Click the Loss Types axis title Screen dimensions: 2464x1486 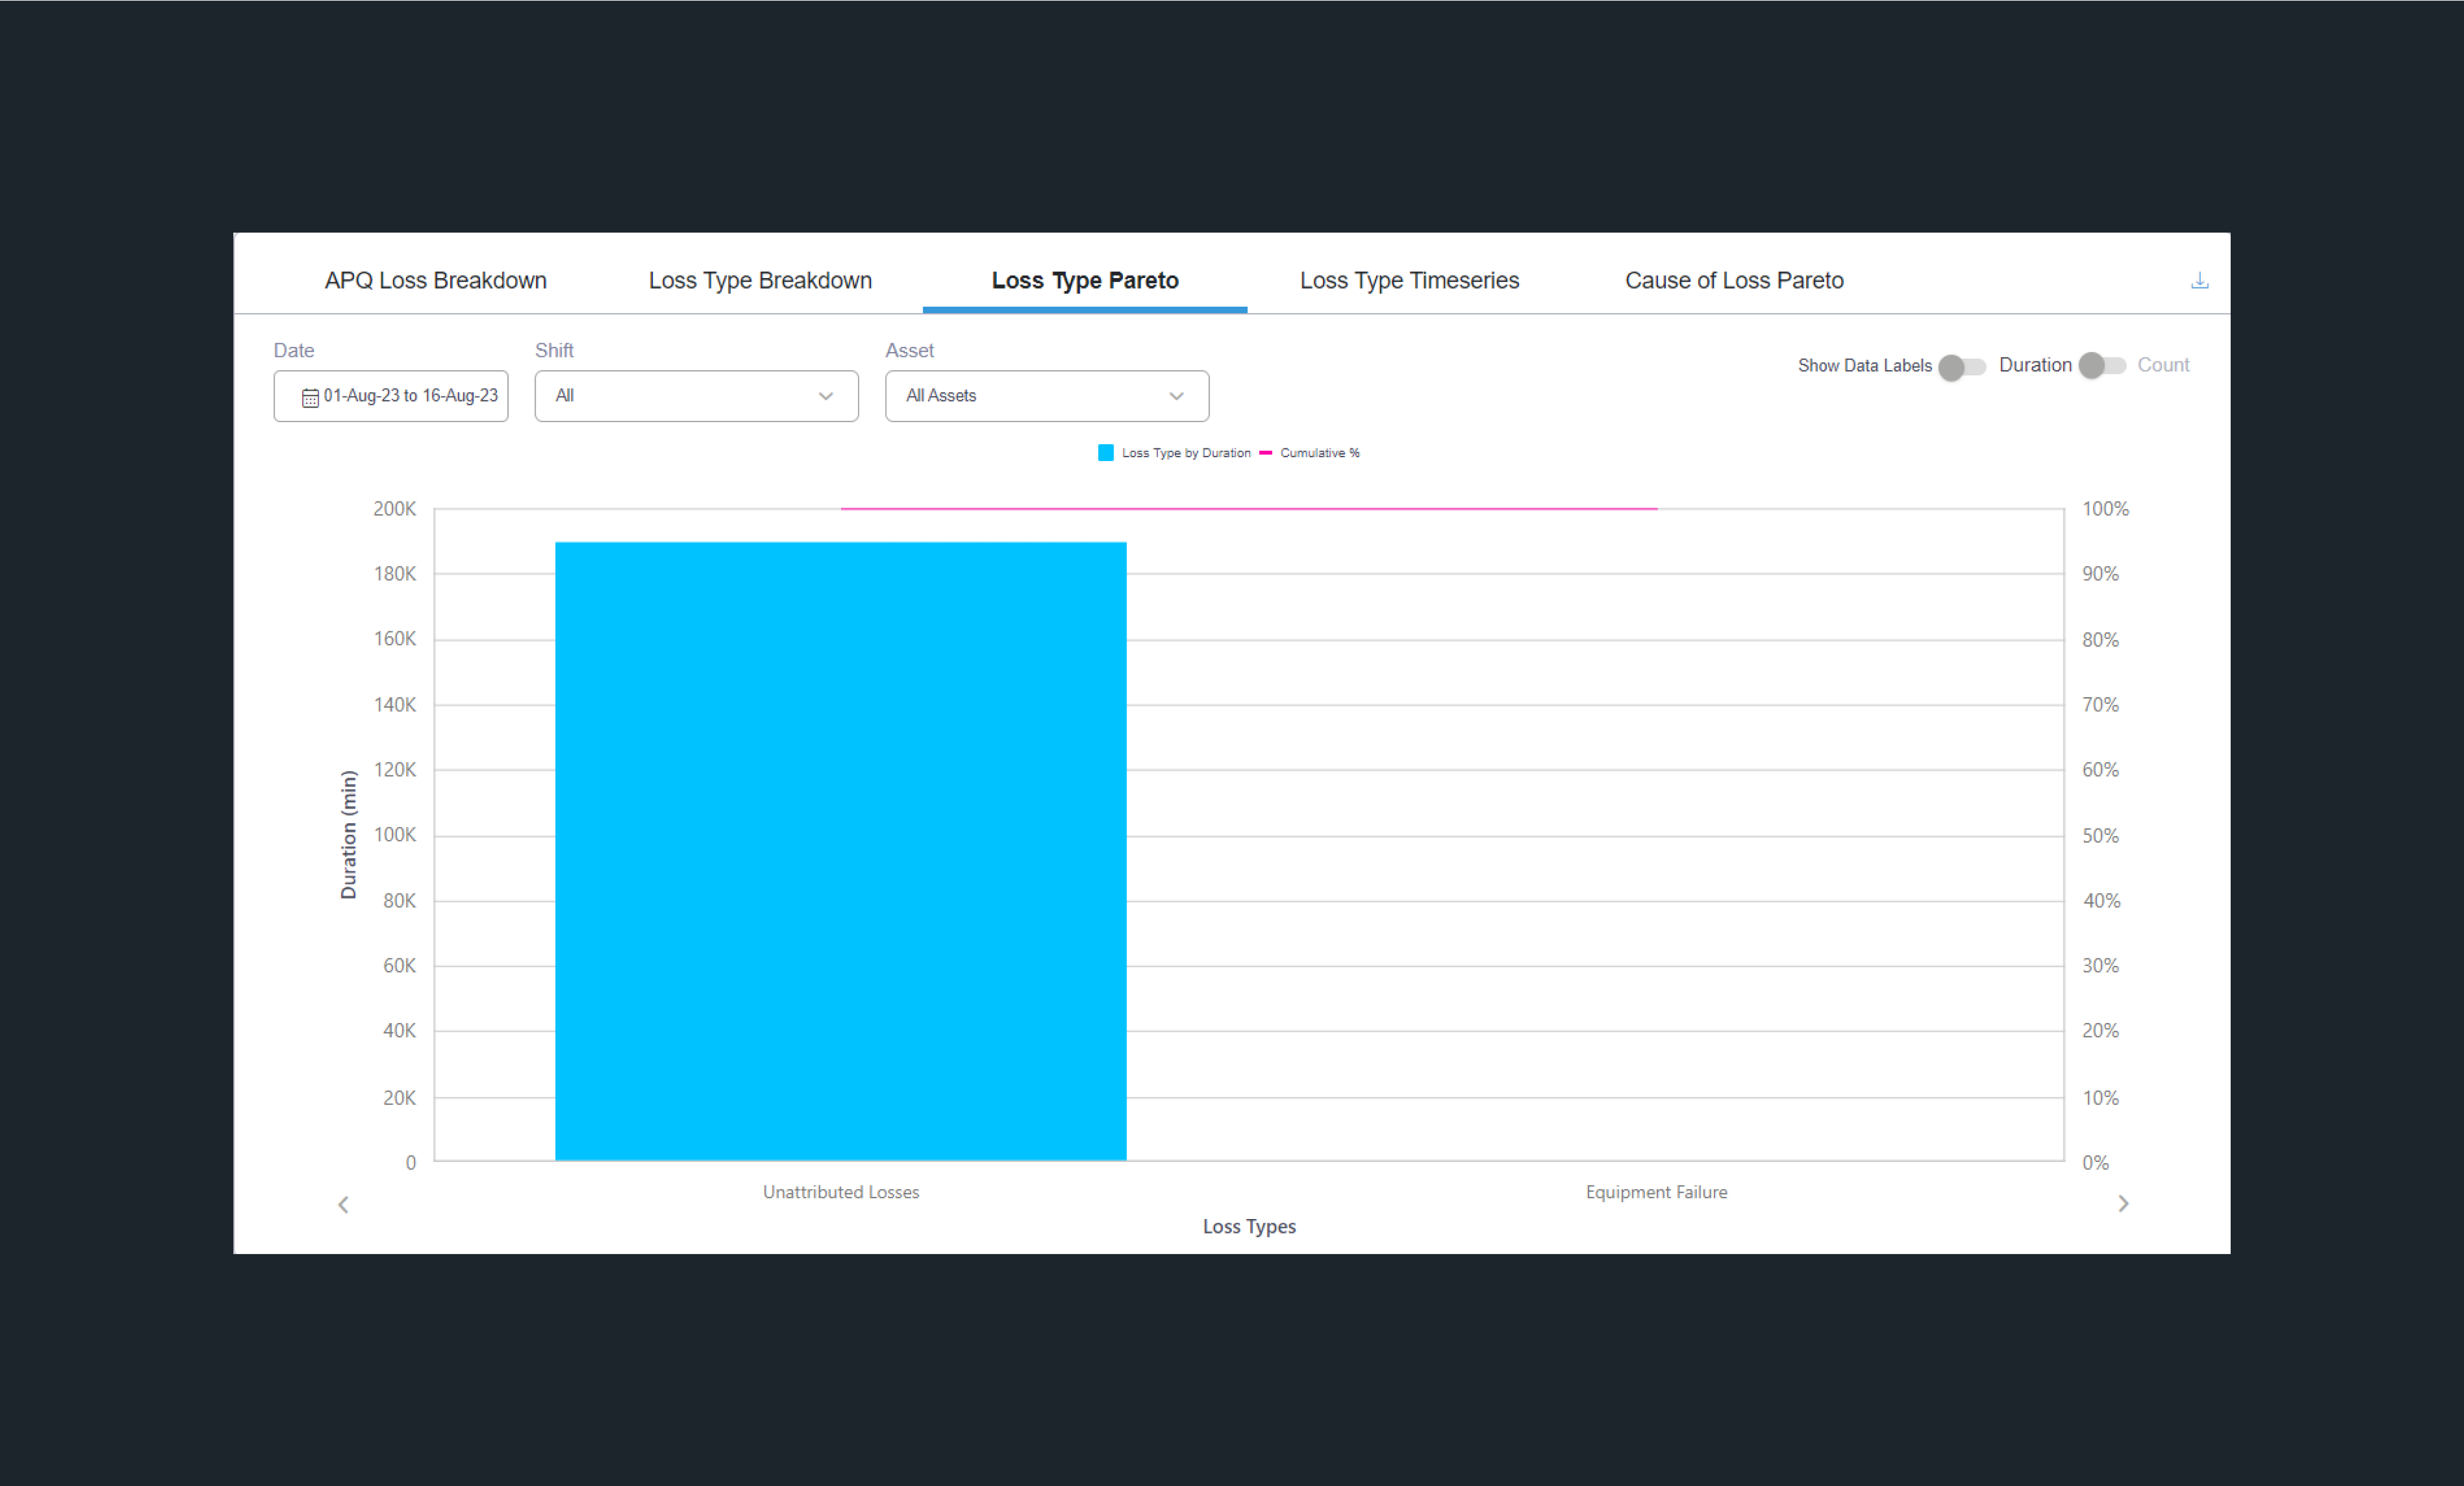[1249, 1226]
